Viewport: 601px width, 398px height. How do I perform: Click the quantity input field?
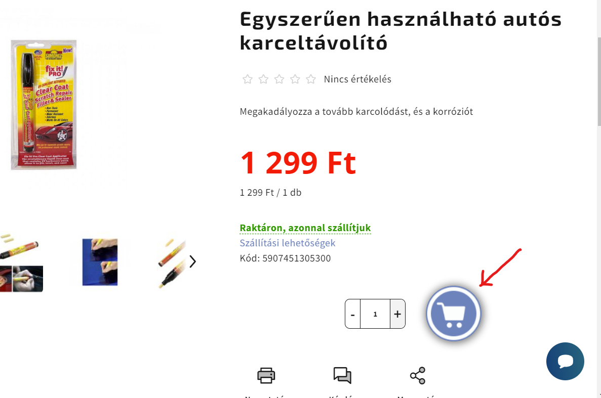pos(375,314)
